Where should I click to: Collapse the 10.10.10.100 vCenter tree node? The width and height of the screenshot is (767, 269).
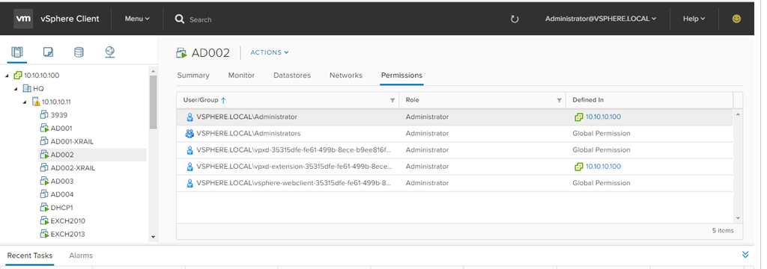click(x=7, y=75)
